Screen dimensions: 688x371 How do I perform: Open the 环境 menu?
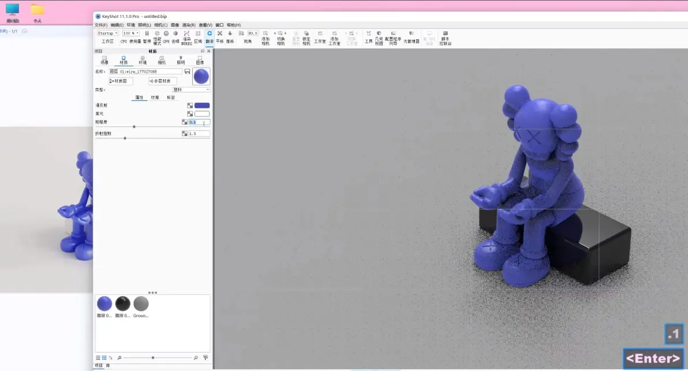131,25
